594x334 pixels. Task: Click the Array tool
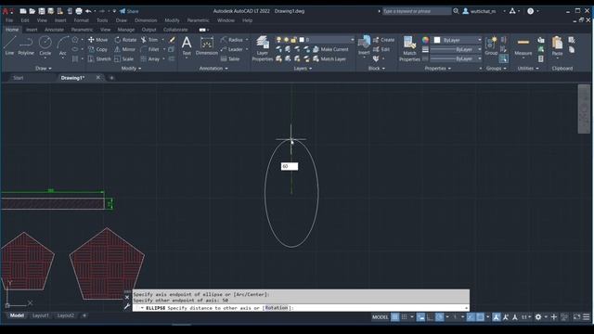tap(150, 59)
